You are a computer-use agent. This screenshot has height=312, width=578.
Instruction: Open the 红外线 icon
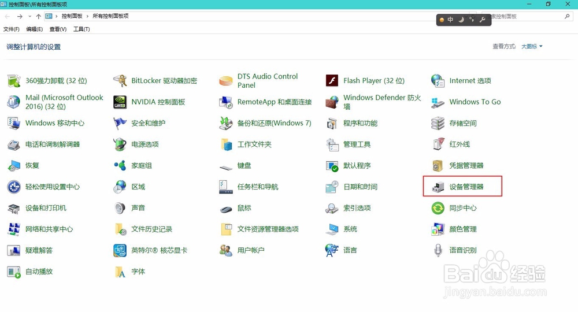click(438, 144)
